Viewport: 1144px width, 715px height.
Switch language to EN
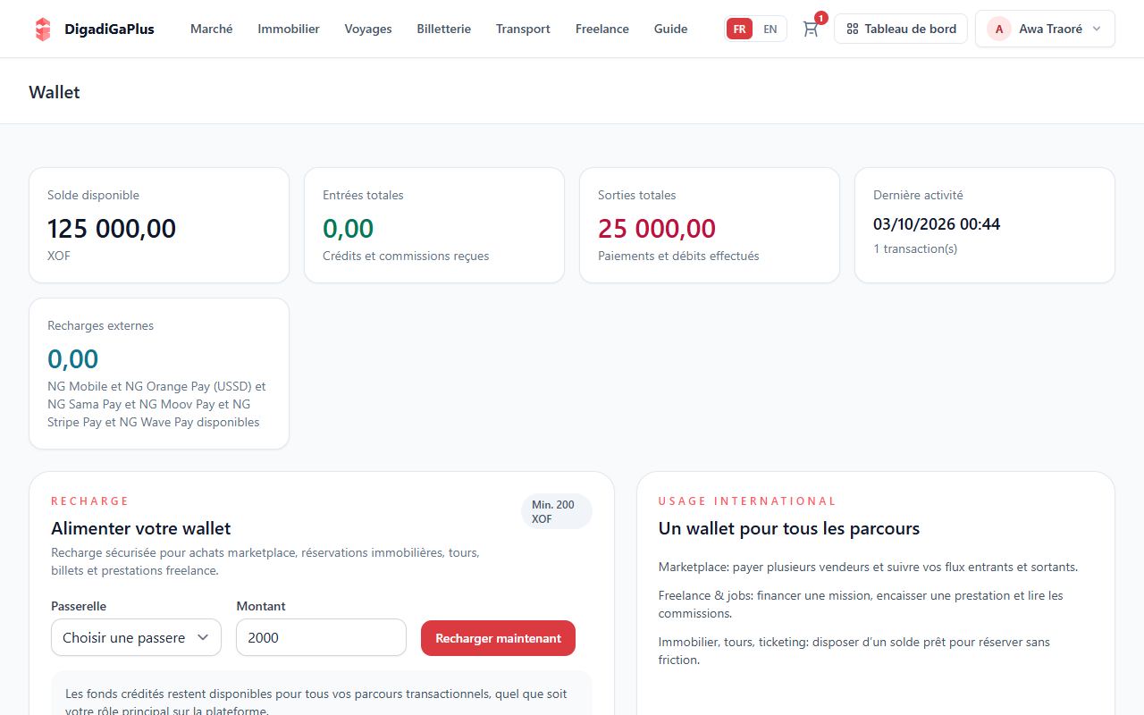[x=770, y=29]
